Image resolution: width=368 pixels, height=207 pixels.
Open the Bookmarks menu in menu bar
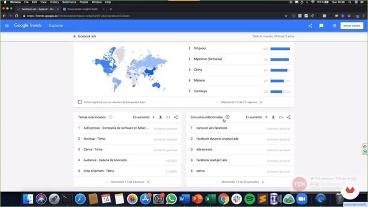click(69, 2)
